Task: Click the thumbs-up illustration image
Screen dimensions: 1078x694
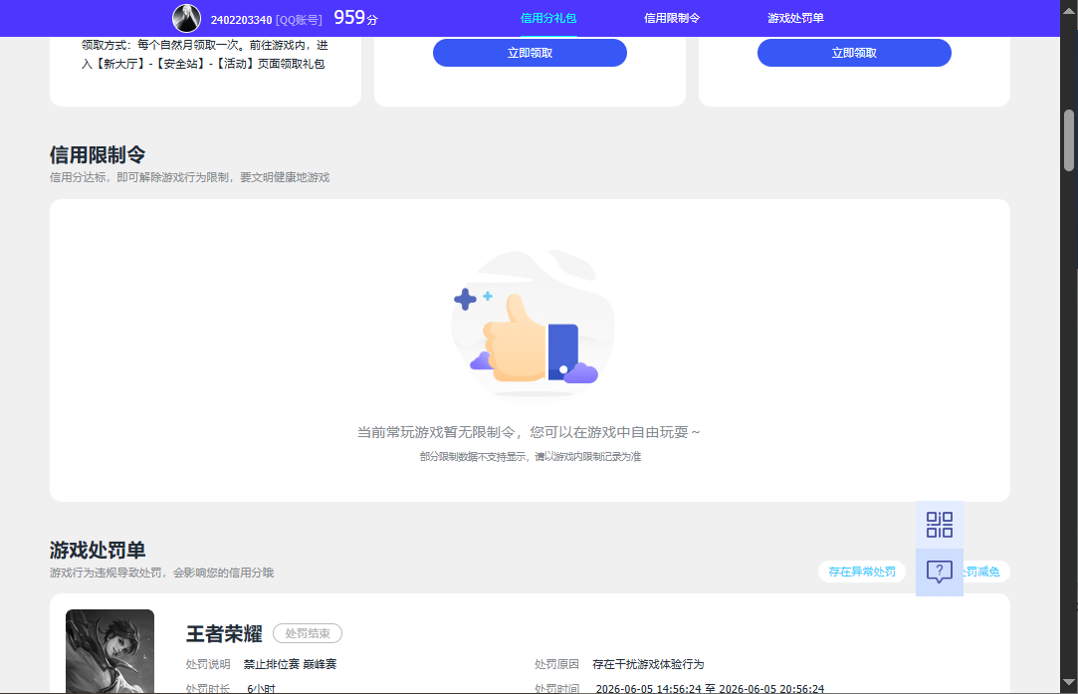Action: (x=533, y=324)
